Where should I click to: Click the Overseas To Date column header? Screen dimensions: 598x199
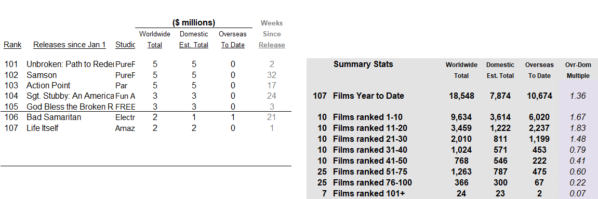(233, 39)
